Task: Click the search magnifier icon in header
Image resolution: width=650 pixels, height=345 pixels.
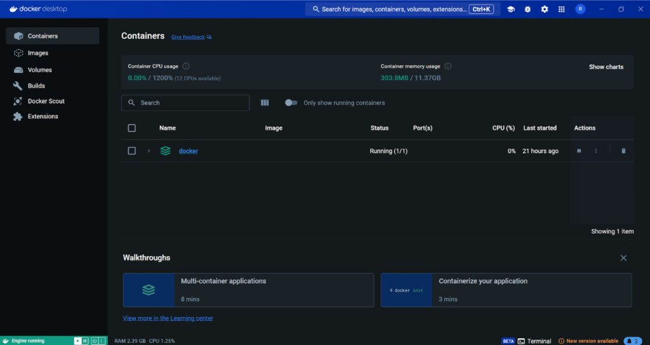Action: click(x=316, y=9)
